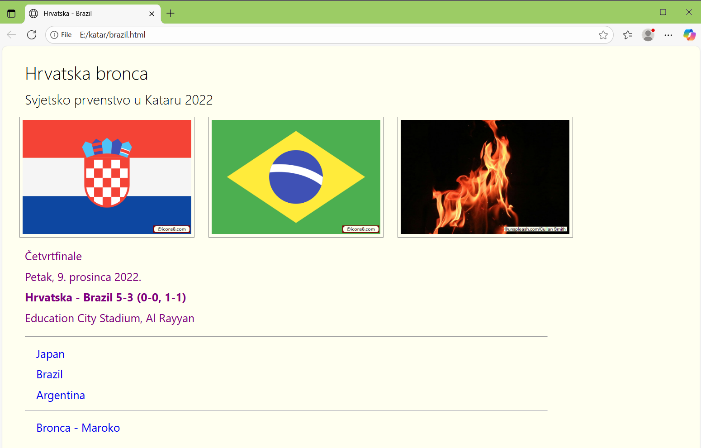
Task: Click the back navigation arrow
Action: [11, 35]
